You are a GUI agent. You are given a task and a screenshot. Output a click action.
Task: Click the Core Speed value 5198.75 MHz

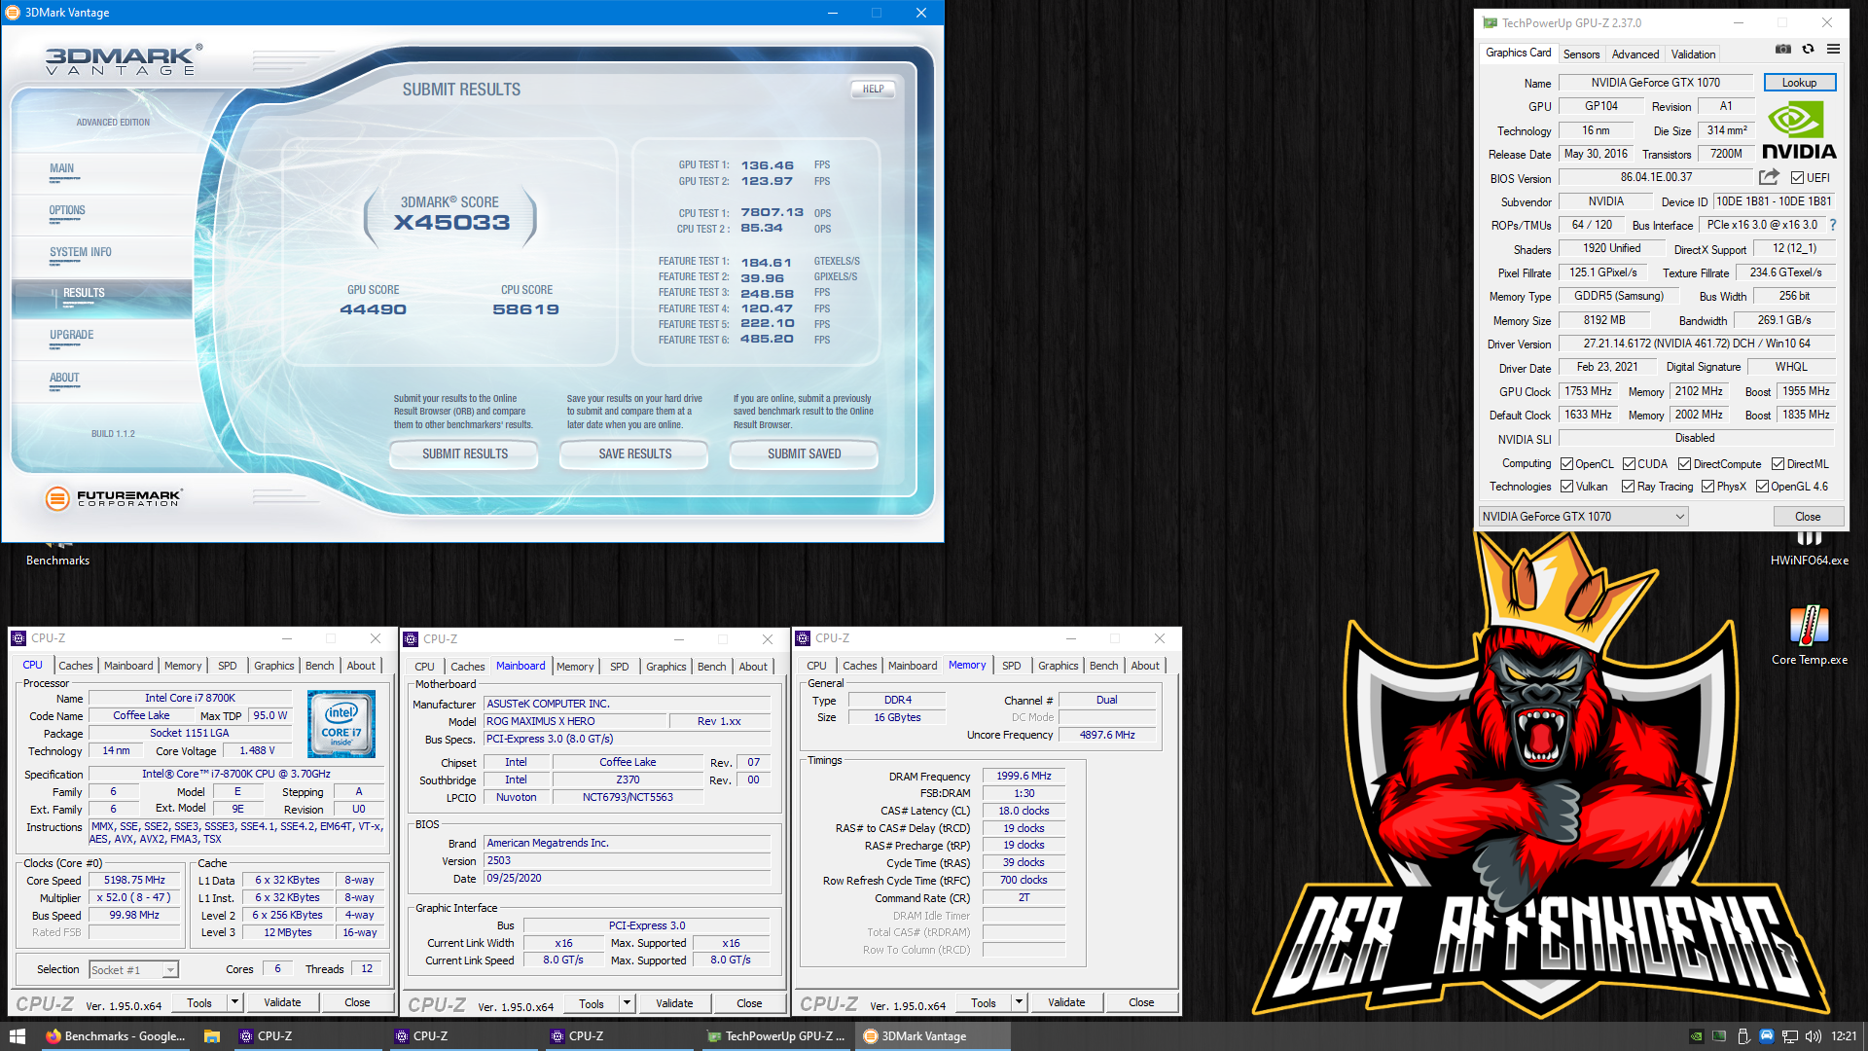(134, 880)
